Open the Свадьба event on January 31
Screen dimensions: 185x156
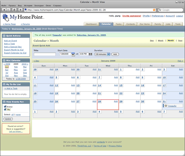172,106
